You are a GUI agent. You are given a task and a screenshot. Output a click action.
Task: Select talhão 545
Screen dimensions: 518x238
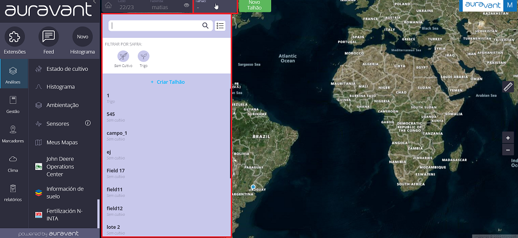[166, 117]
